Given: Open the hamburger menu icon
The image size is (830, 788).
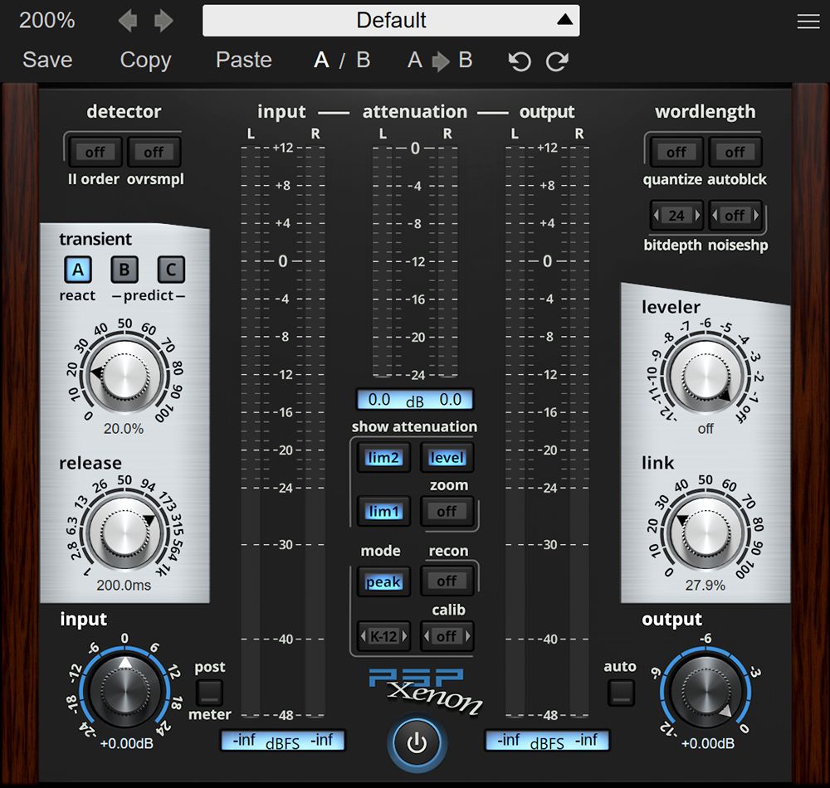Looking at the screenshot, I should pos(808,22).
